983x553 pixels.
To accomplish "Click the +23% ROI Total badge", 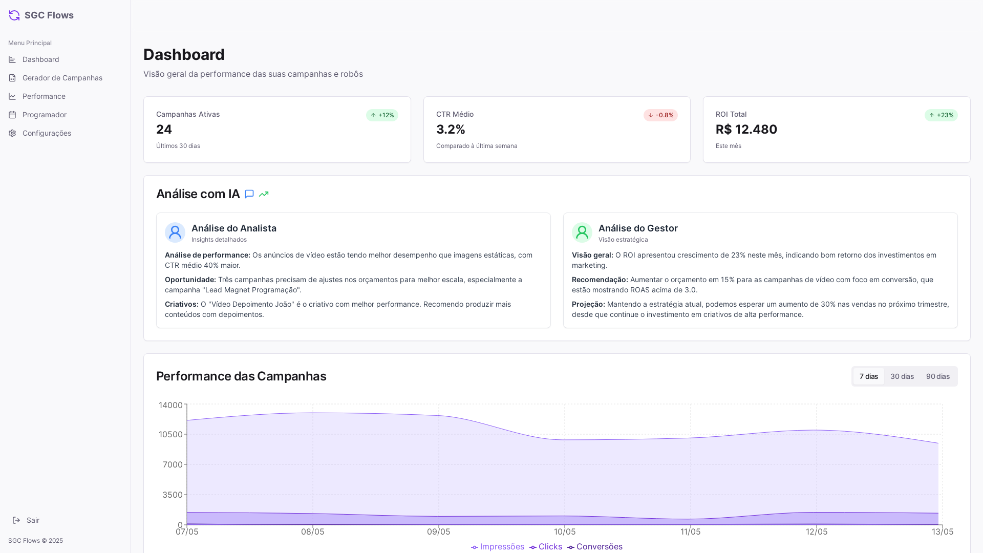I will [x=941, y=115].
